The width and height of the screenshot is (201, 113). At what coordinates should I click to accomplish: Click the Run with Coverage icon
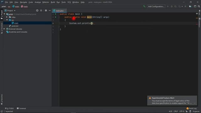coord(176,6)
